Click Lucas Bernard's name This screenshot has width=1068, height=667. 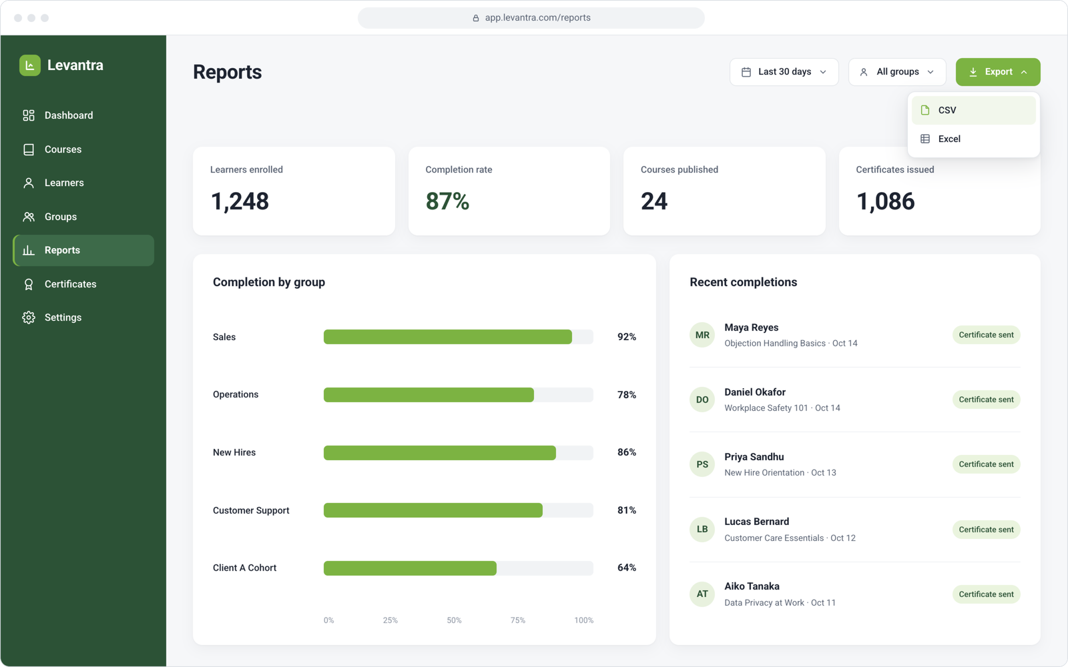(757, 522)
